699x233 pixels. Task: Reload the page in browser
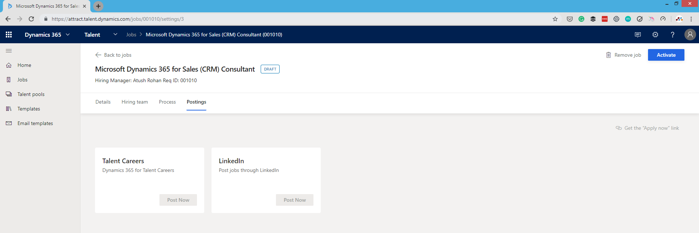click(x=31, y=19)
